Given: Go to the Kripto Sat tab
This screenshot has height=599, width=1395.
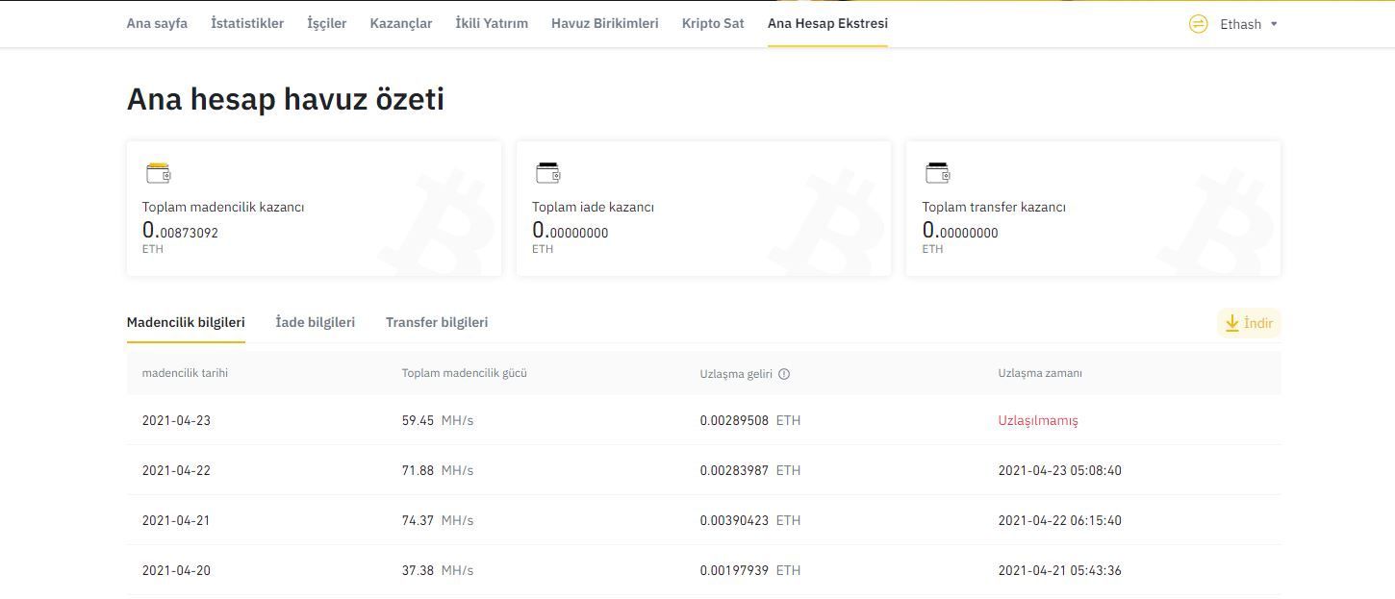Looking at the screenshot, I should pos(713,23).
